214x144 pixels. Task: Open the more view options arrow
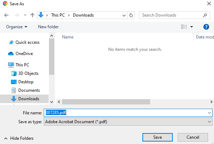click(x=192, y=27)
